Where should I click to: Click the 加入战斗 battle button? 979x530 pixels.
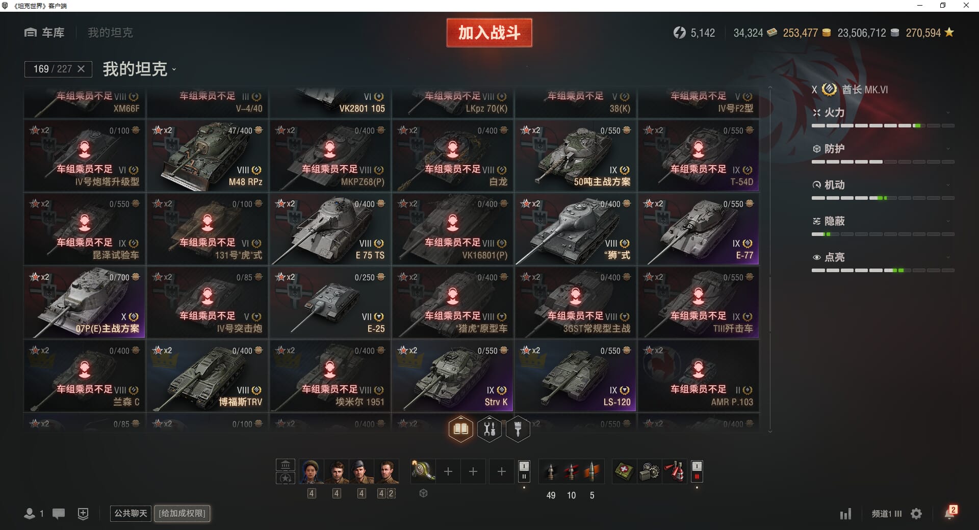coord(489,33)
